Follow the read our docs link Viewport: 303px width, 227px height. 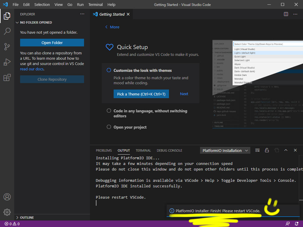pos(32,69)
